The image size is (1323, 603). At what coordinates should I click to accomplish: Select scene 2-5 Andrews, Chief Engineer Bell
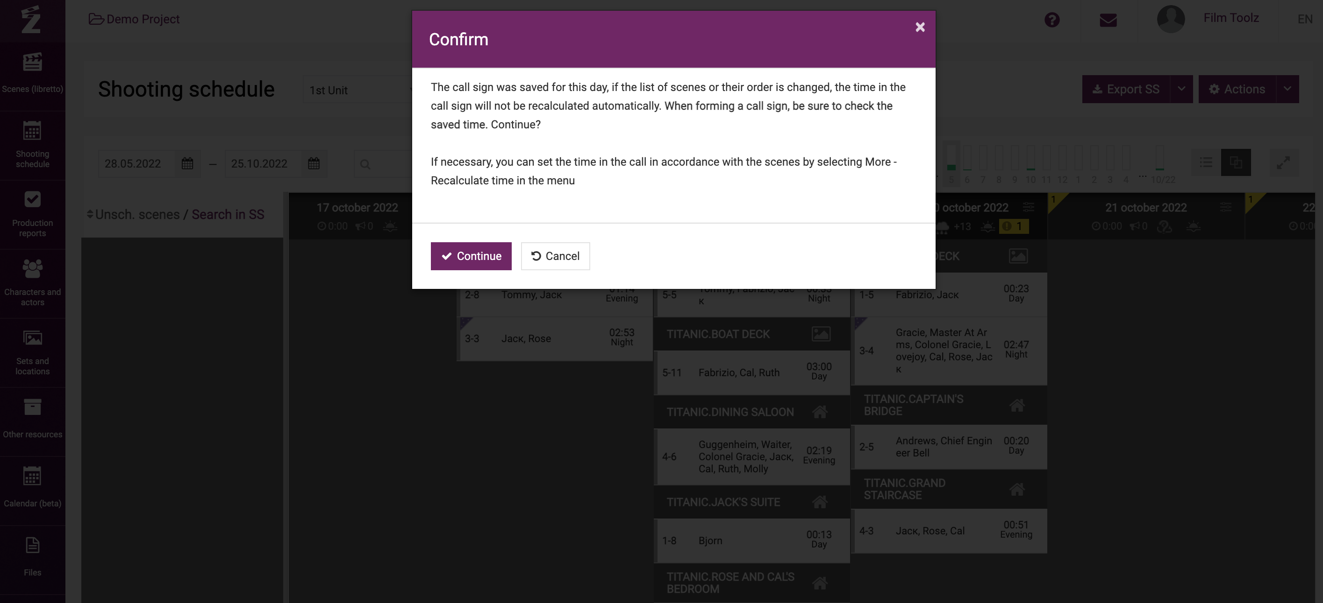[x=950, y=447]
